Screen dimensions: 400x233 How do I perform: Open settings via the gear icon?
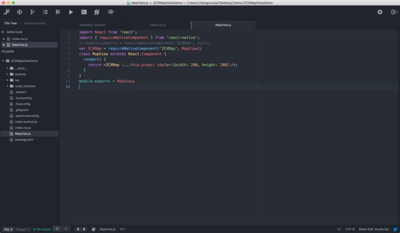tap(380, 12)
